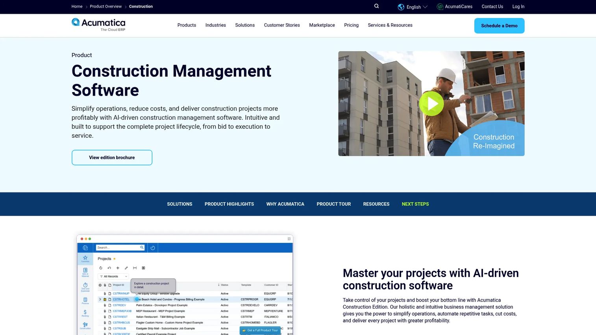Go to Home breadcrumb
596x335 pixels.
(77, 6)
